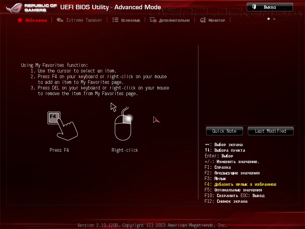Click the Republic of Gamers logo
Viewport: 305px width, 229px height.
coord(32,7)
